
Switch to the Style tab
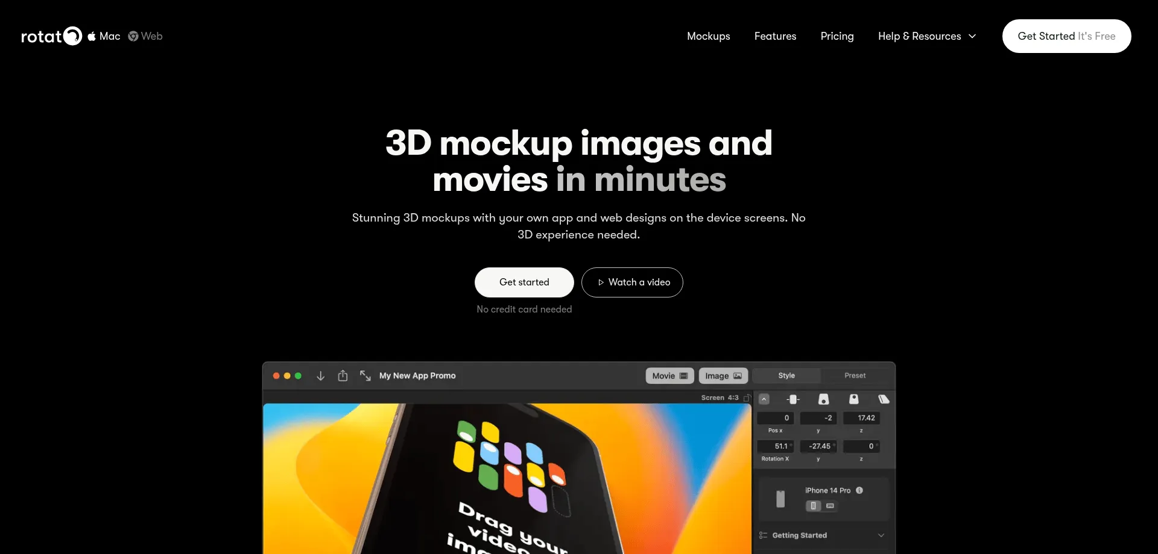[786, 376]
